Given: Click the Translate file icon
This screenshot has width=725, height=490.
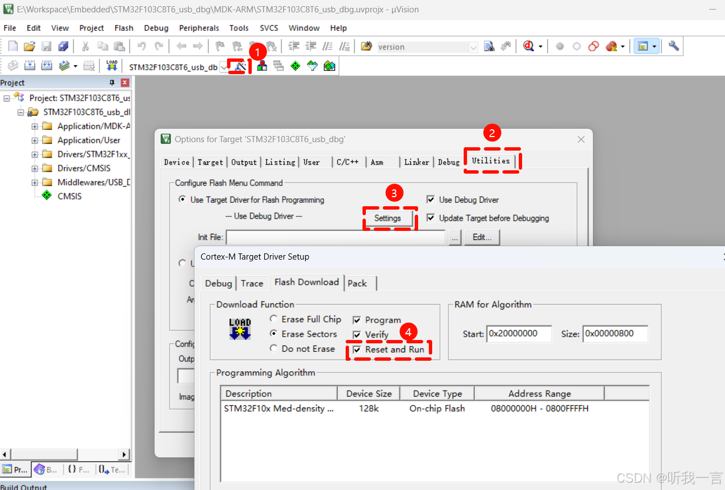Looking at the screenshot, I should (12, 66).
